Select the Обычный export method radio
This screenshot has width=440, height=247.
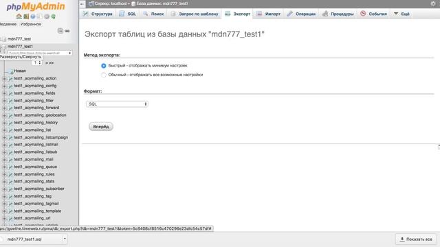coord(104,75)
